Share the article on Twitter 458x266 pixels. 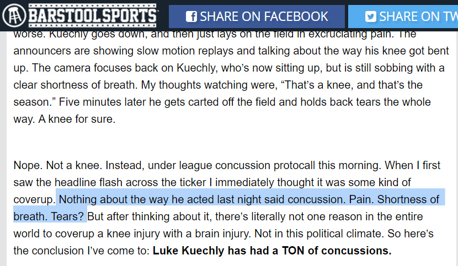point(403,17)
